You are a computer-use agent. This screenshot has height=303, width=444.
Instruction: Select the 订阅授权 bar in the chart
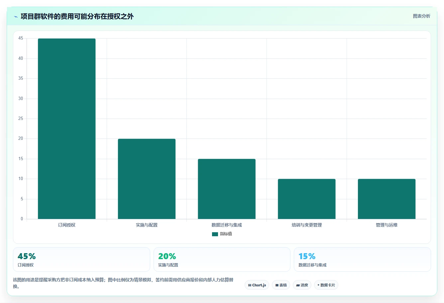(66, 129)
